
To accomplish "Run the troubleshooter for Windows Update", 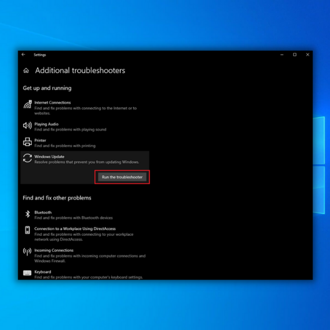I will [122, 177].
